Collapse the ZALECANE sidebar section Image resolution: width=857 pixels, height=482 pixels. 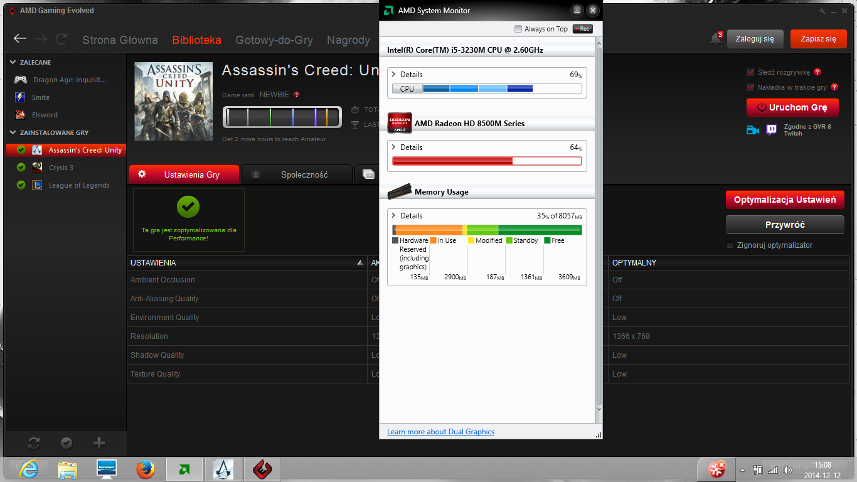[x=13, y=62]
